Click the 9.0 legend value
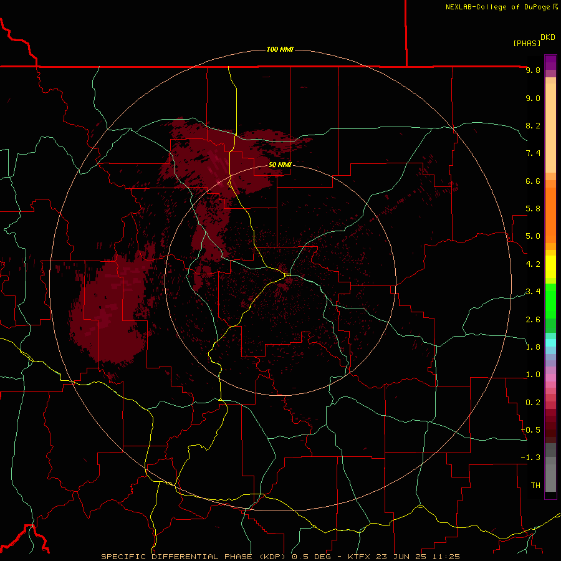The width and height of the screenshot is (561, 561). (x=533, y=98)
